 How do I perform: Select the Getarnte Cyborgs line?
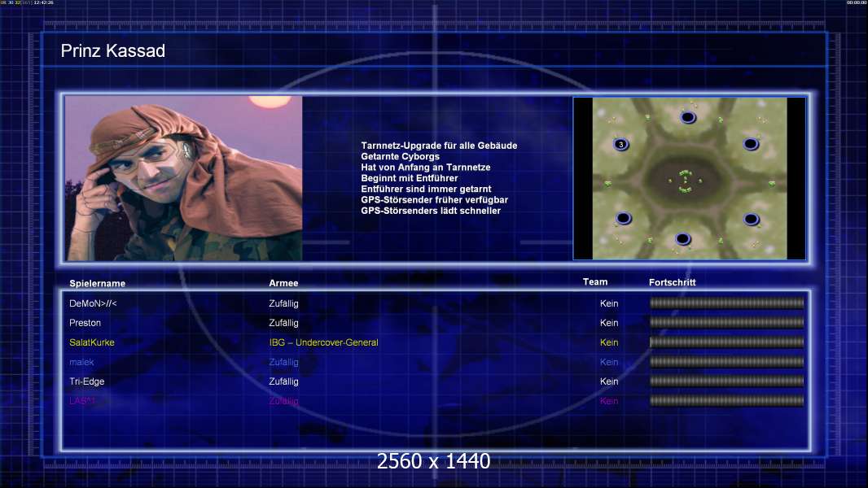pyautogui.click(x=401, y=156)
